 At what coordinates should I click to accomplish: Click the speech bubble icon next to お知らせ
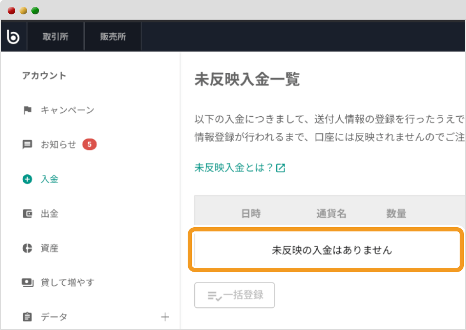pyautogui.click(x=27, y=145)
